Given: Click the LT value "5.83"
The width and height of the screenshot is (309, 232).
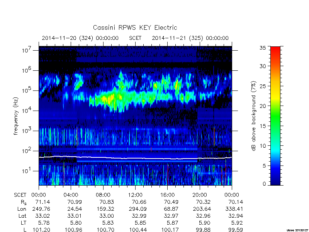Looking at the screenshot, I should click(108, 223).
